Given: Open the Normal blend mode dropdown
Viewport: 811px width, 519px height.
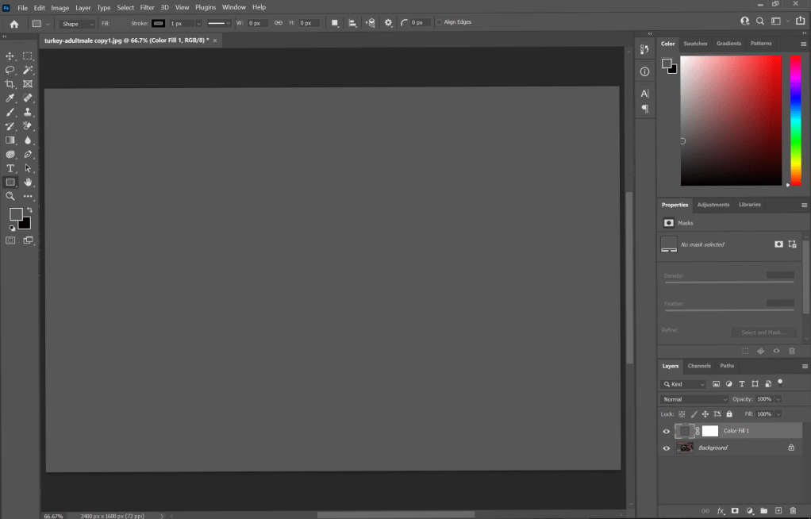Looking at the screenshot, I should click(x=694, y=399).
